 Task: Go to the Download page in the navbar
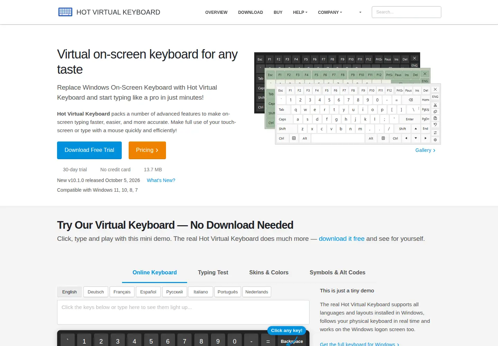pyautogui.click(x=250, y=12)
